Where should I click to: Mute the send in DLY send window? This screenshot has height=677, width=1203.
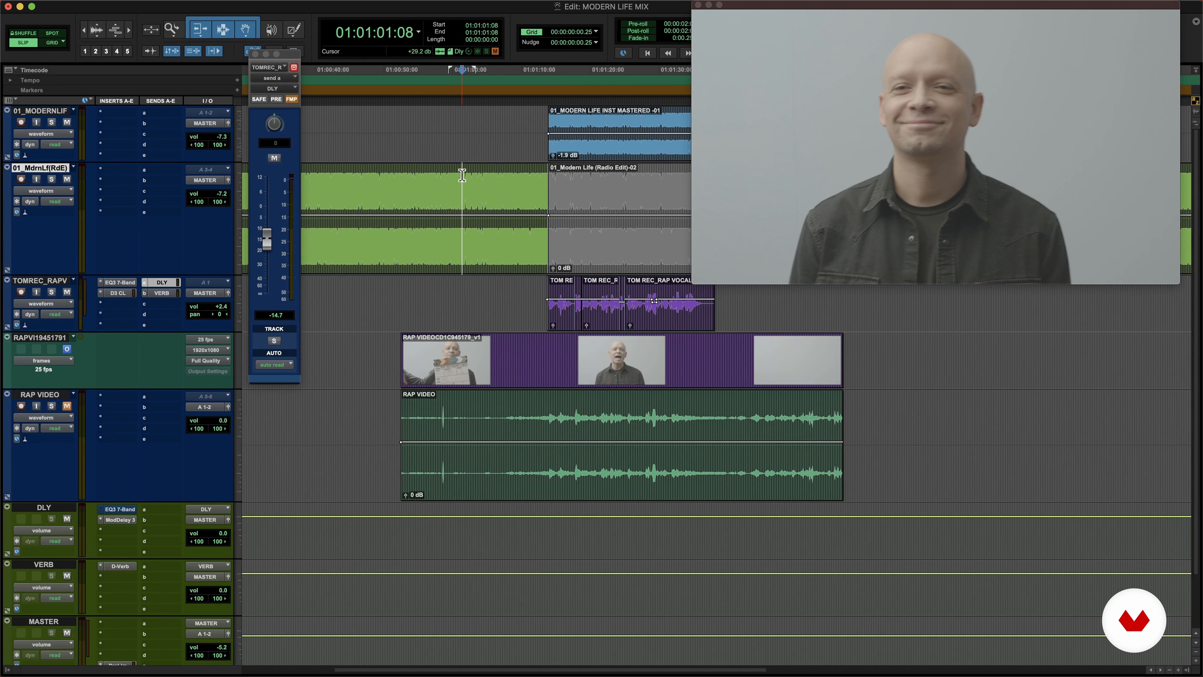[274, 158]
